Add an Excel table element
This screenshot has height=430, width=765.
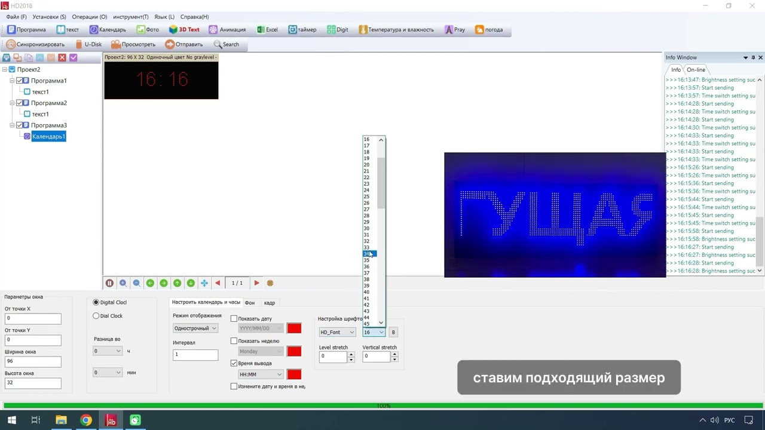click(267, 29)
